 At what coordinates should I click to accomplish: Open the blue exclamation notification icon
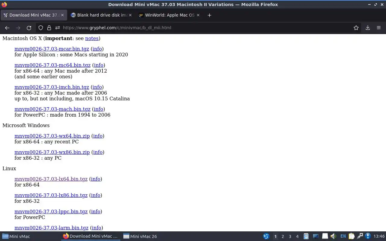coord(368,236)
